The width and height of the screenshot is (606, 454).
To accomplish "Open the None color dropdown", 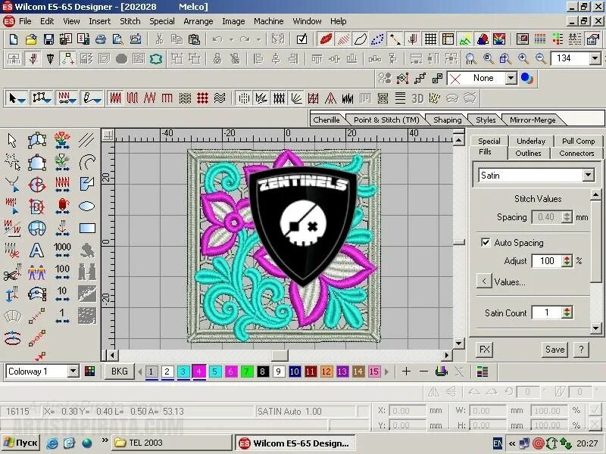I will coord(511,79).
